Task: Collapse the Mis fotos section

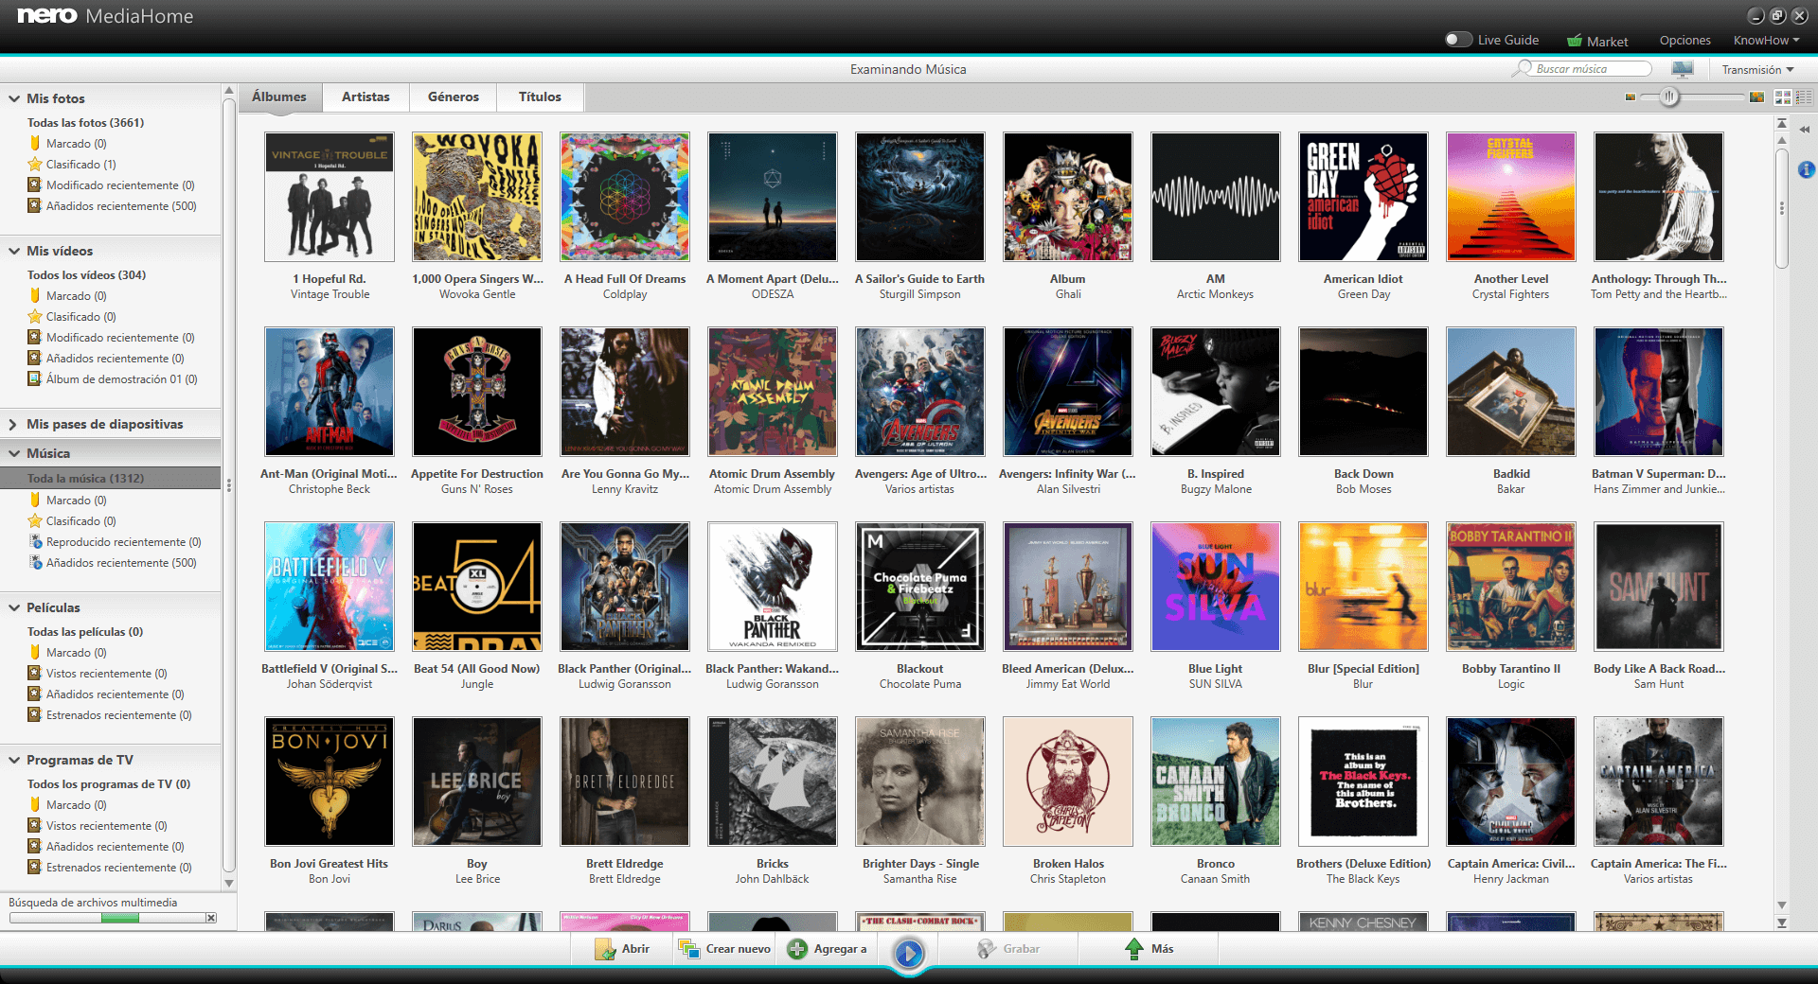Action: tap(14, 98)
